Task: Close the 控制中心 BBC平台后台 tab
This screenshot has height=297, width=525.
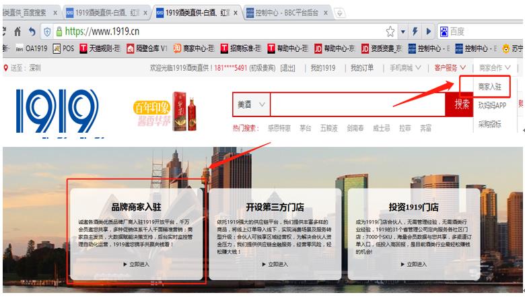Action: pyautogui.click(x=326, y=13)
